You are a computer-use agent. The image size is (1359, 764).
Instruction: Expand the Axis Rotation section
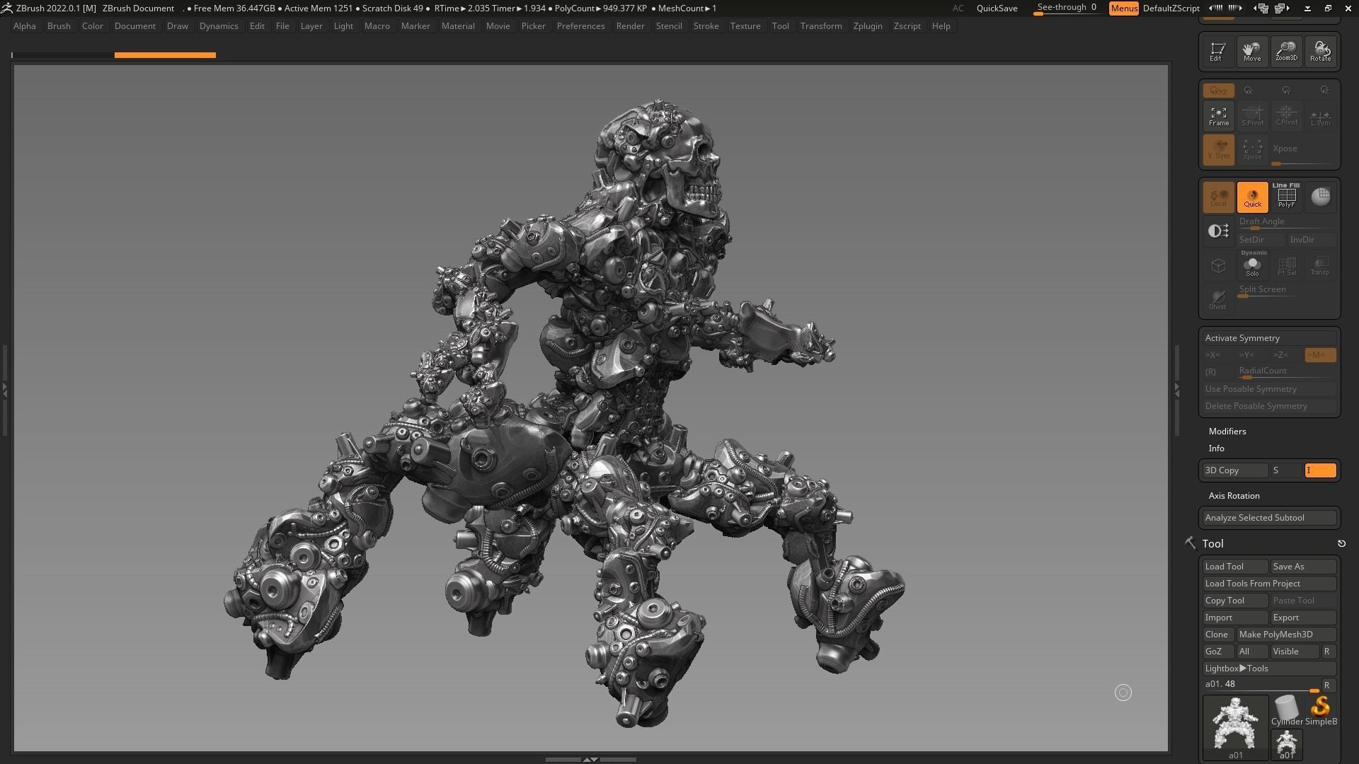tap(1234, 496)
